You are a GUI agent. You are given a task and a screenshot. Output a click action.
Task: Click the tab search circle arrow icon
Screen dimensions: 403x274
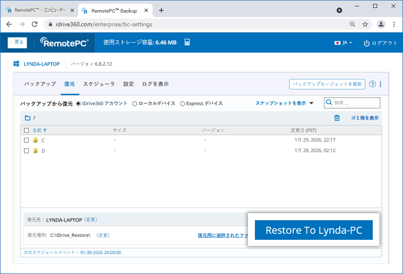[339, 10]
